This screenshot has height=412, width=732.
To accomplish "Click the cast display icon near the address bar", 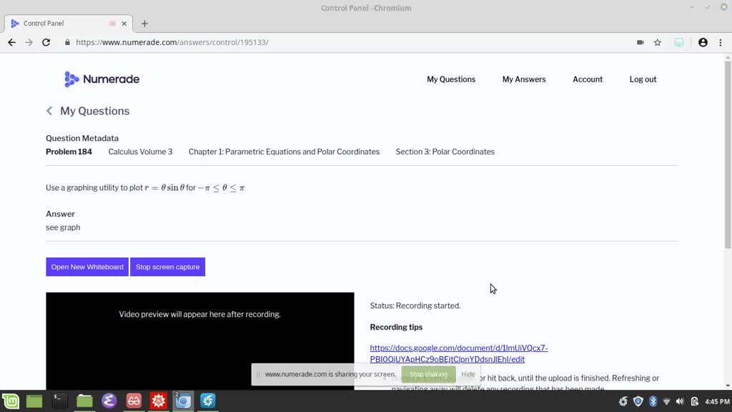I will (x=678, y=42).
